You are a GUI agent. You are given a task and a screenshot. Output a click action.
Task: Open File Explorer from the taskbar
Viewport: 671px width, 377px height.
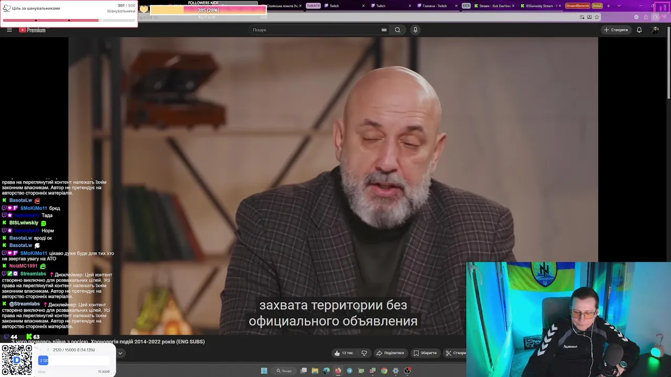click(x=315, y=371)
